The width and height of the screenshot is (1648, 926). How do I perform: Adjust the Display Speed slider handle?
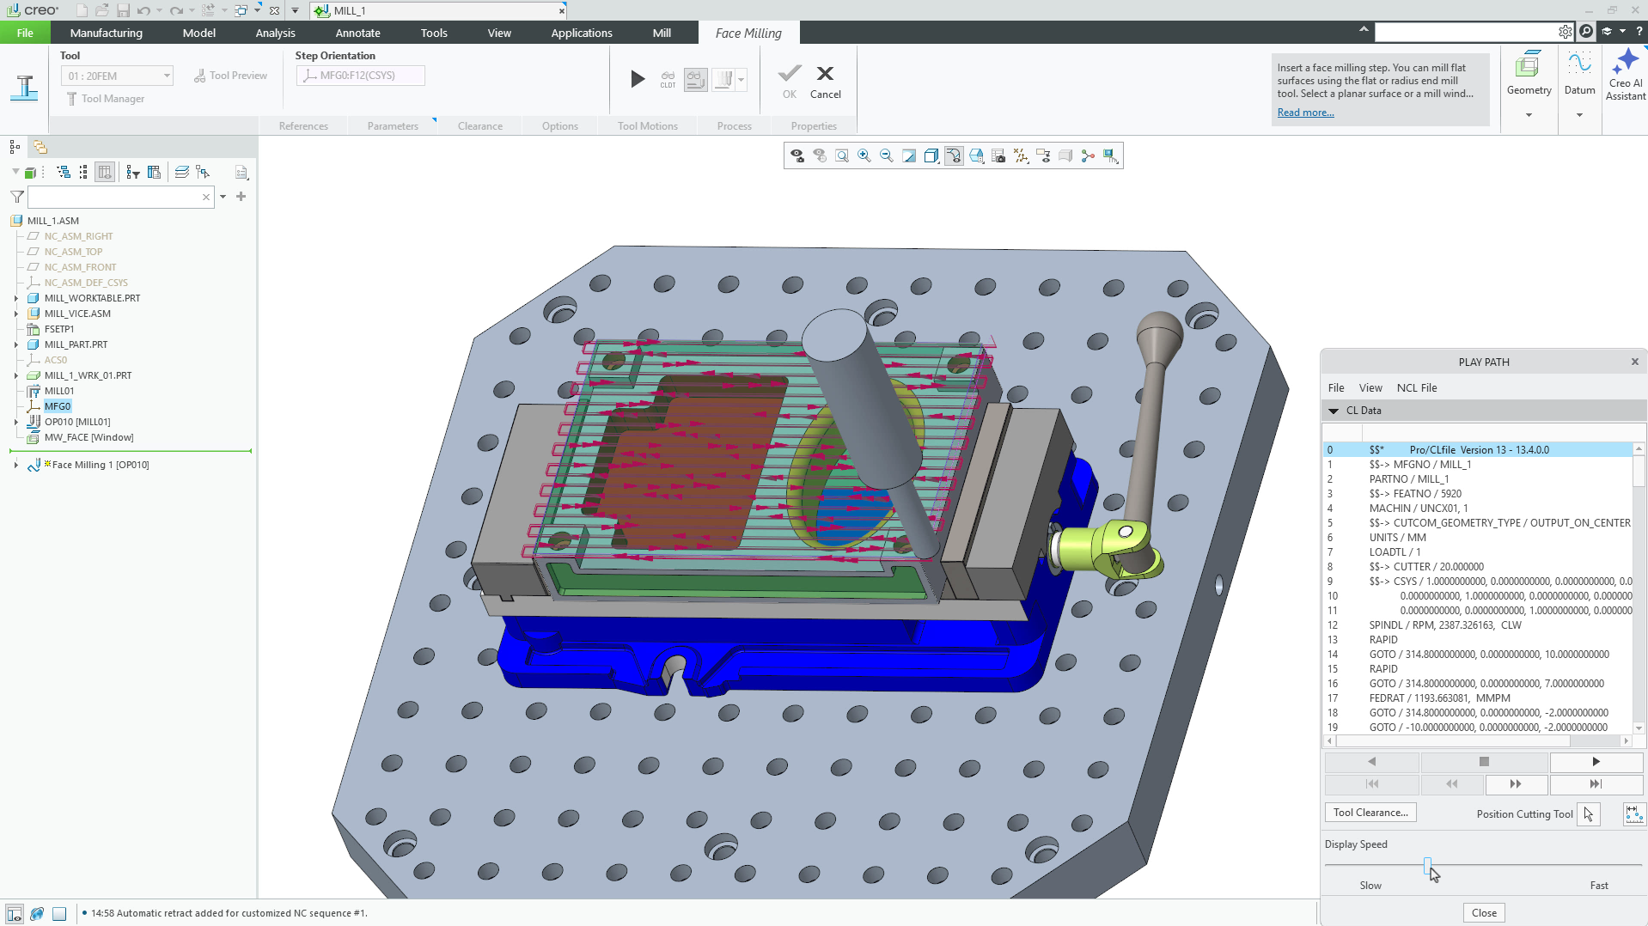[x=1427, y=866]
